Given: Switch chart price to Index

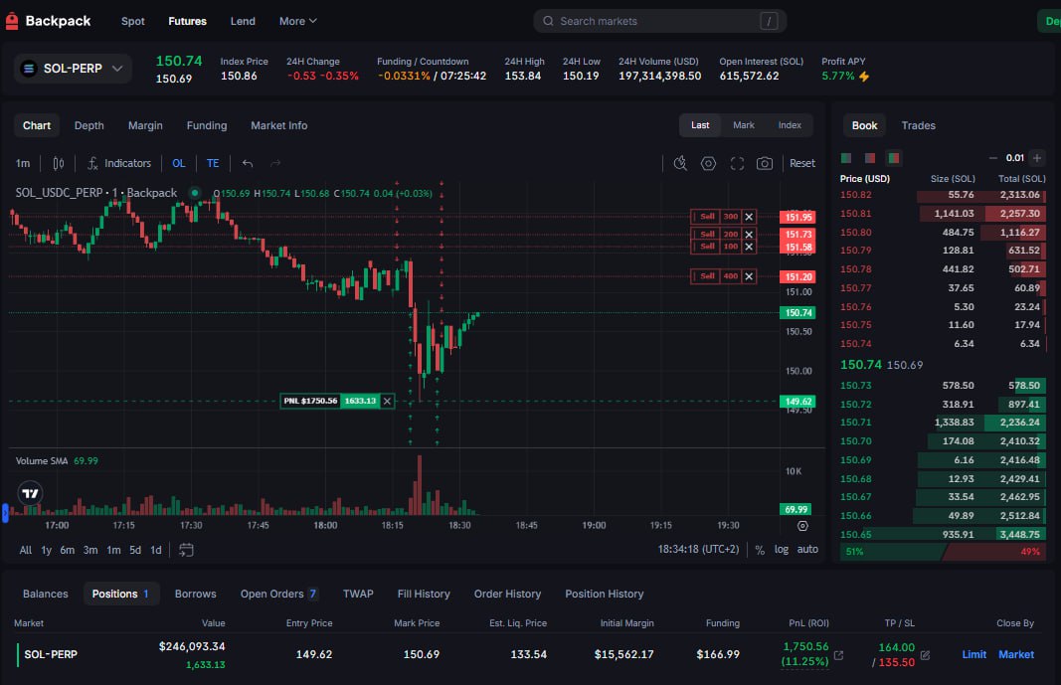Looking at the screenshot, I should 790,125.
